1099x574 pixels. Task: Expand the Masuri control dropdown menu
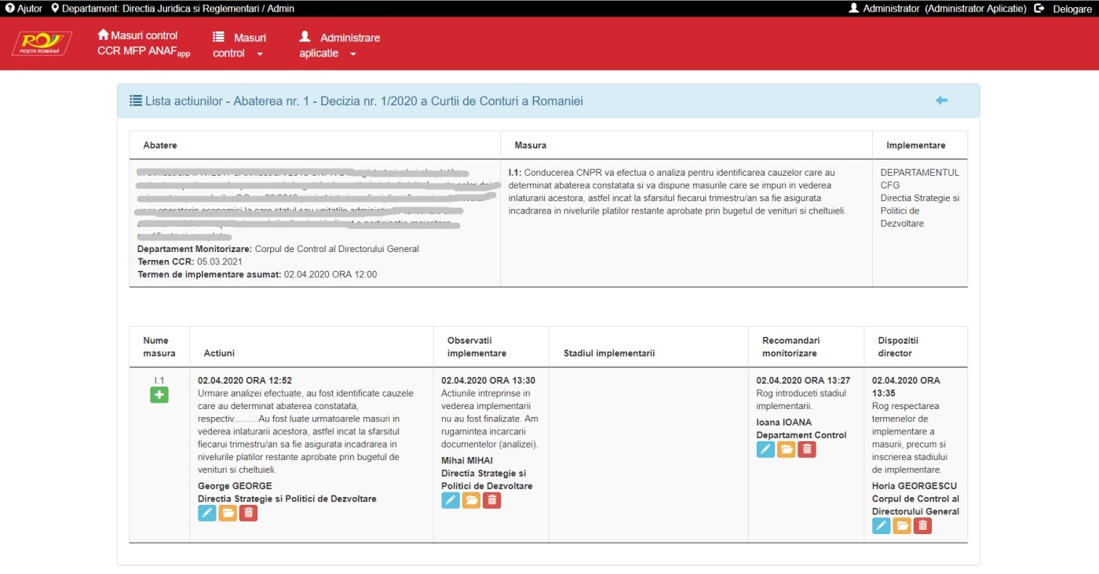tap(239, 46)
